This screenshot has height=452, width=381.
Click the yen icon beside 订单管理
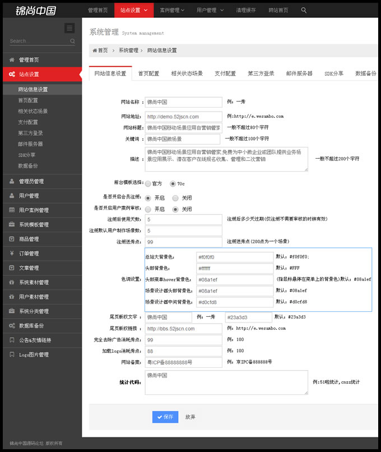[12, 253]
